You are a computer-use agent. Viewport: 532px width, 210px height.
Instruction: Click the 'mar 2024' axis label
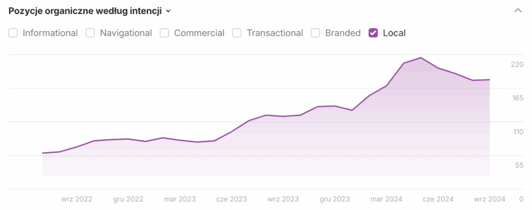pyautogui.click(x=386, y=199)
